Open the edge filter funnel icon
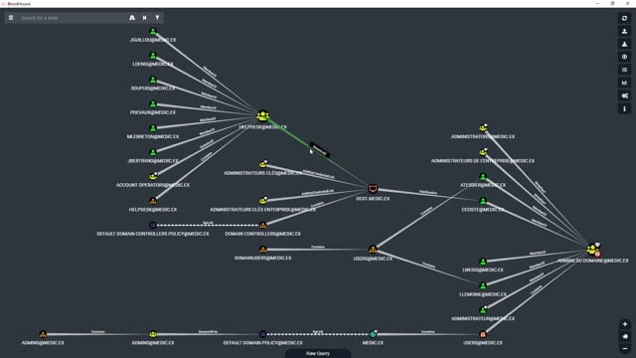The height and width of the screenshot is (358, 636). pyautogui.click(x=157, y=18)
